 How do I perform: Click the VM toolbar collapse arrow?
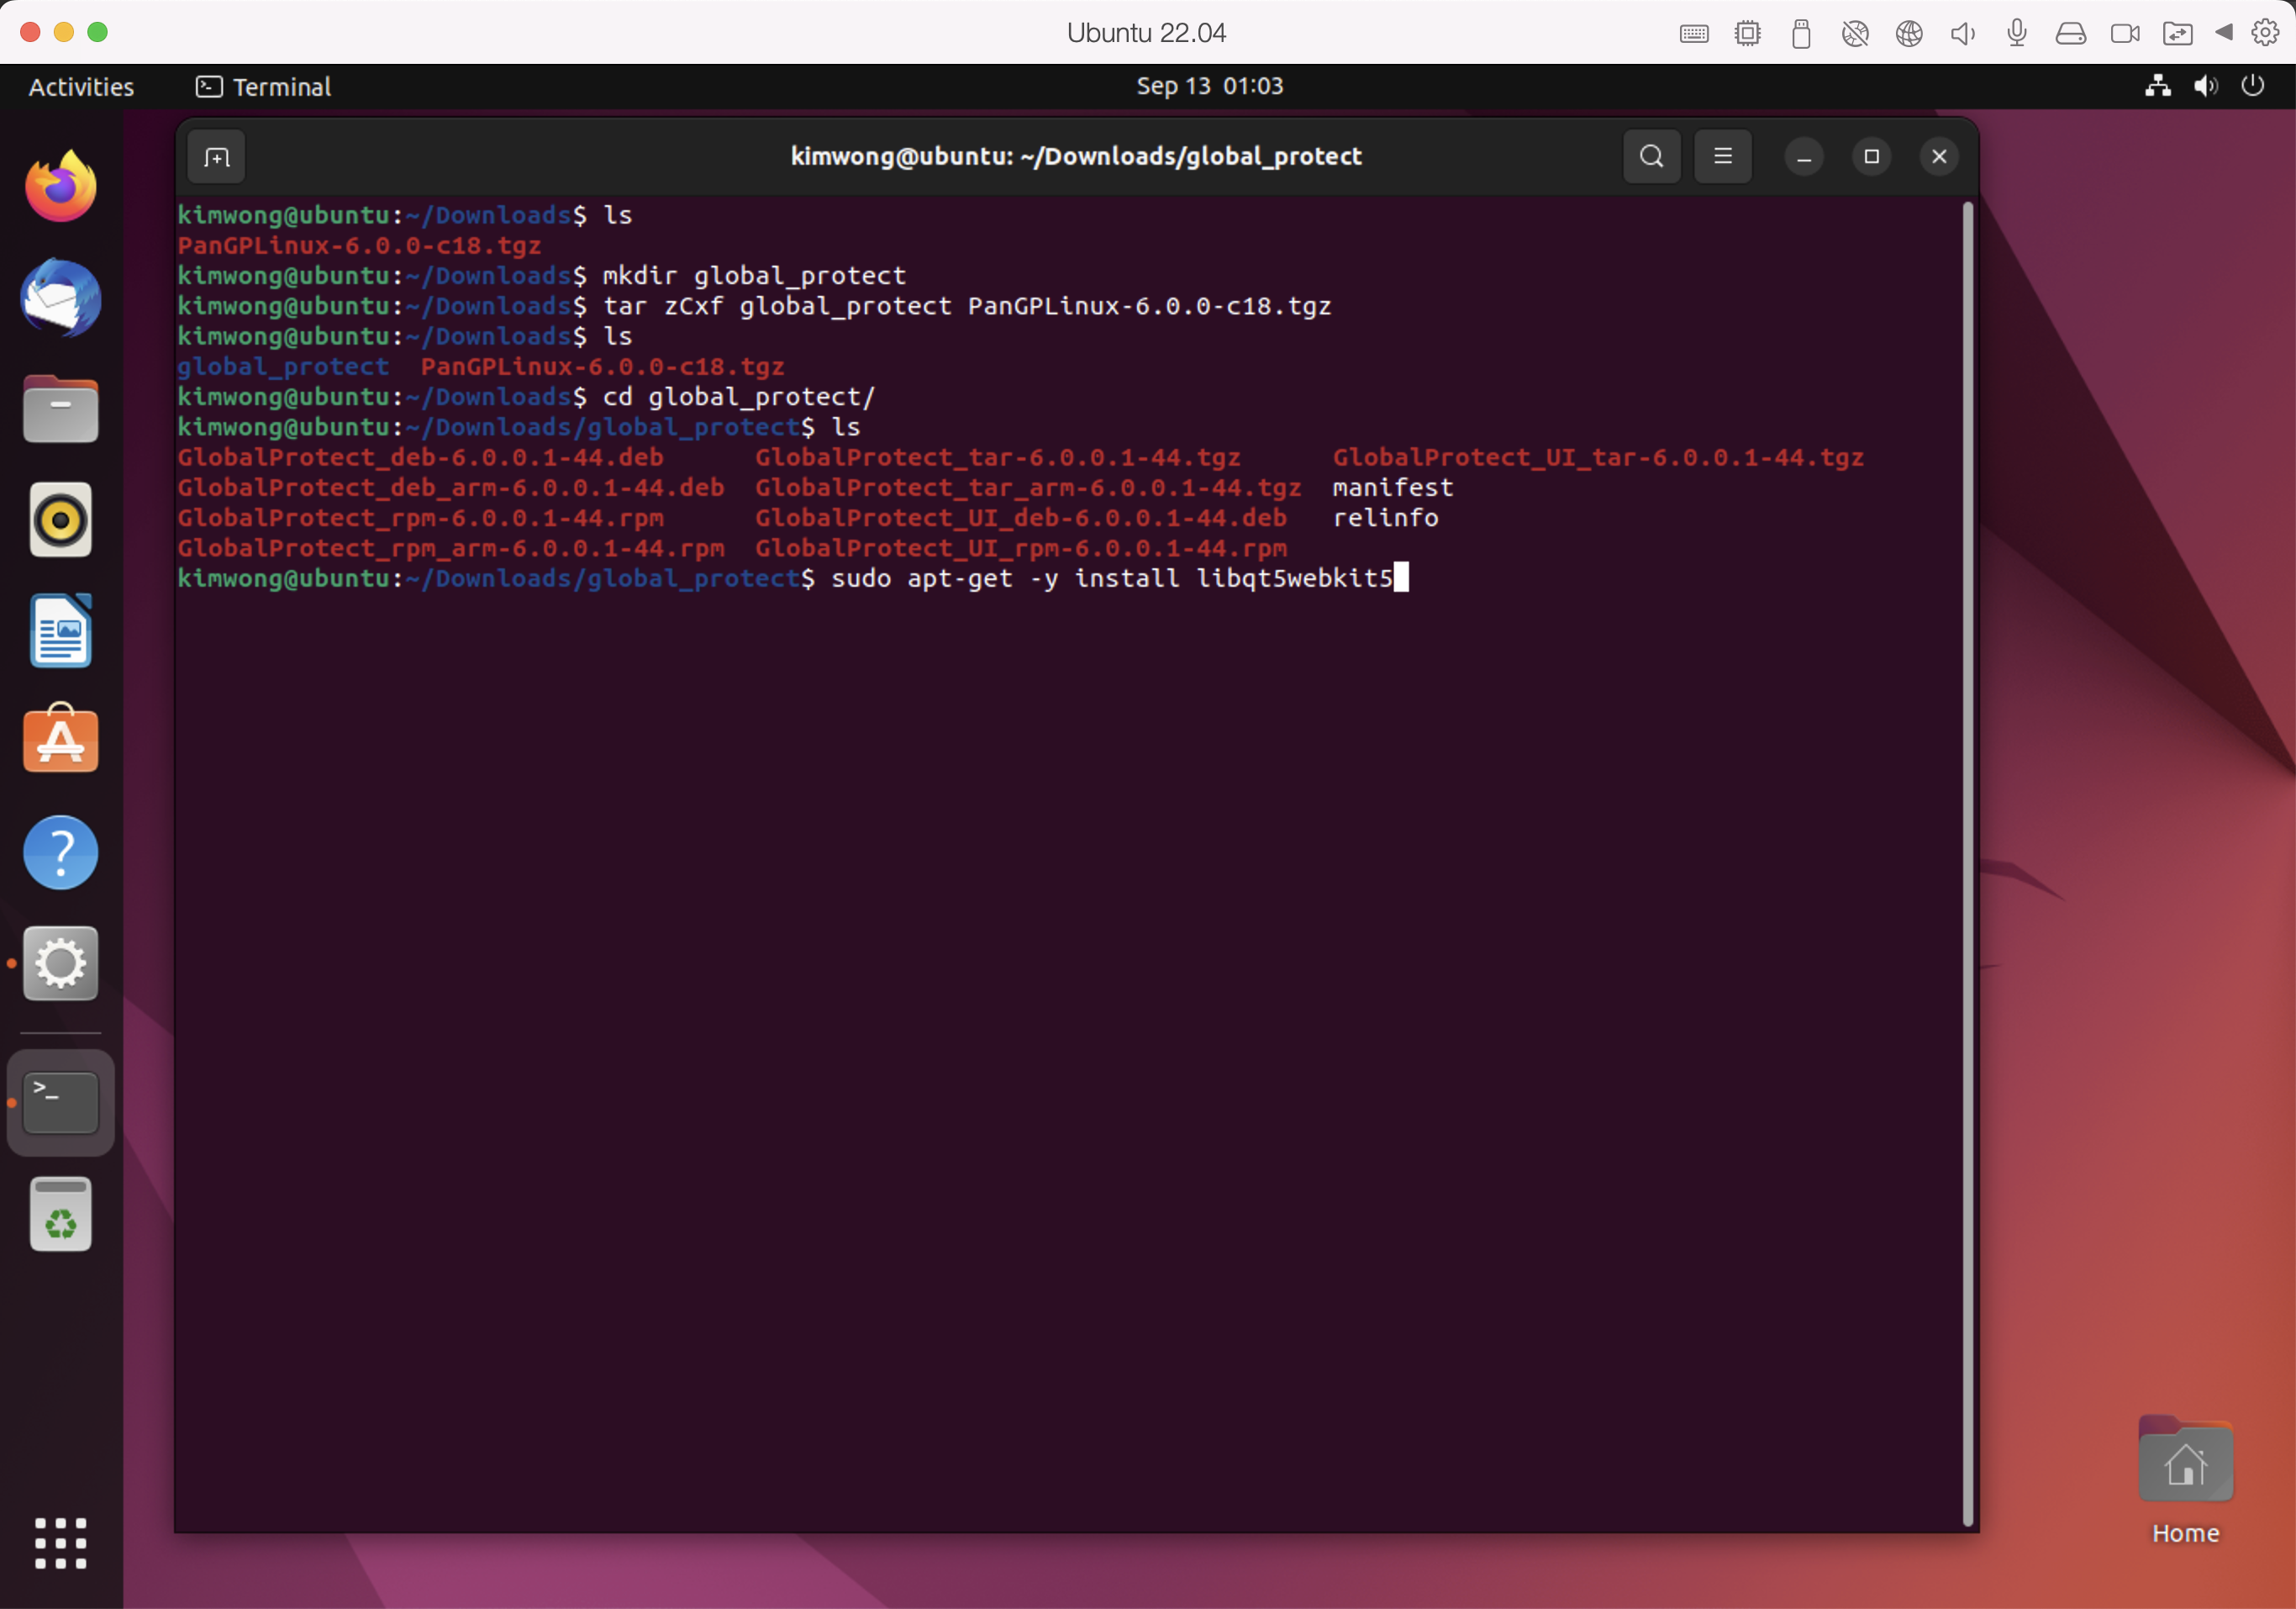click(x=2223, y=32)
